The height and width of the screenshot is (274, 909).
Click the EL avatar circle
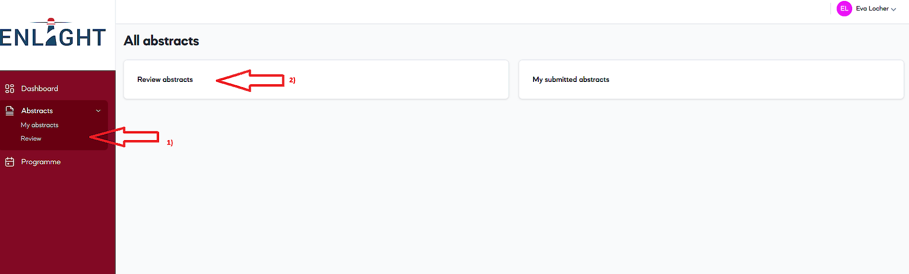[844, 9]
